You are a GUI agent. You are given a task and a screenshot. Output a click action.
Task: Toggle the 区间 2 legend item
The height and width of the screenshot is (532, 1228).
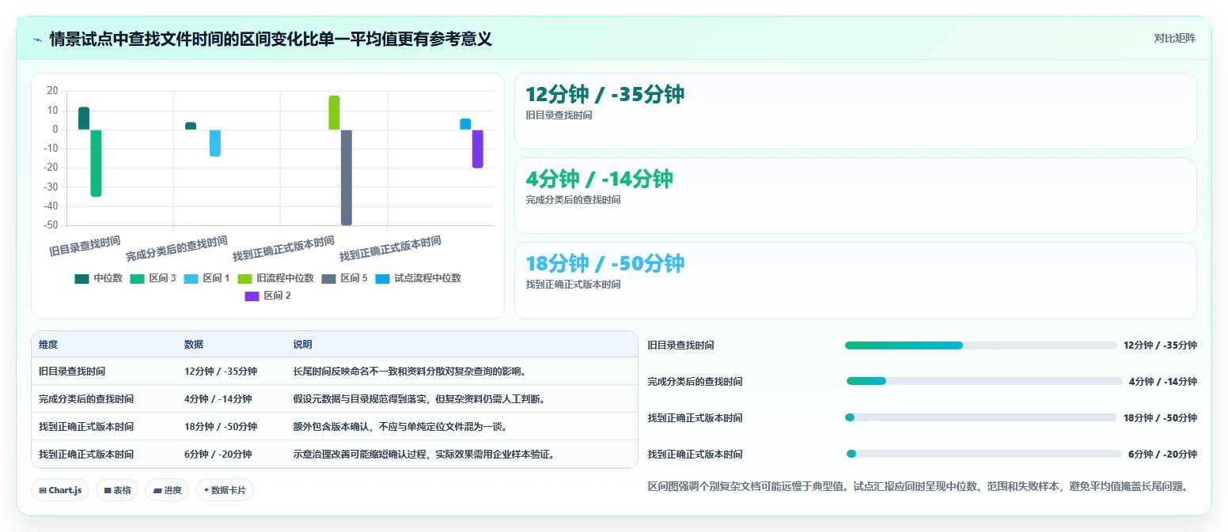pyautogui.click(x=267, y=296)
